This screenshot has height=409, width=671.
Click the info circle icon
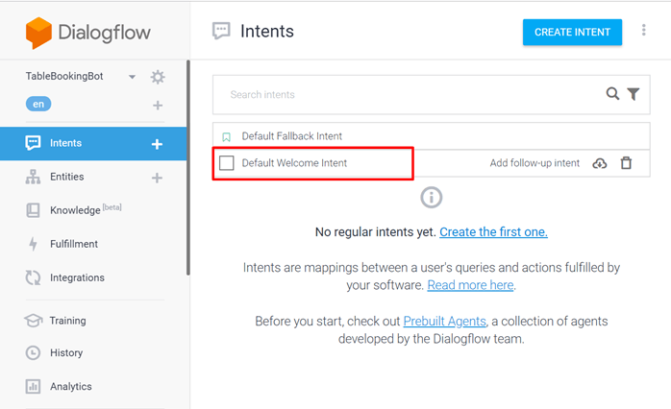431,198
